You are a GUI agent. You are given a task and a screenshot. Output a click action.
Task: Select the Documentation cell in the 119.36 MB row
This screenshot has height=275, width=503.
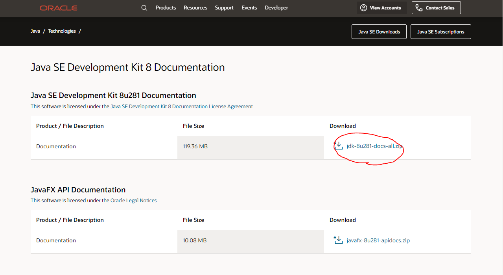[104, 148]
